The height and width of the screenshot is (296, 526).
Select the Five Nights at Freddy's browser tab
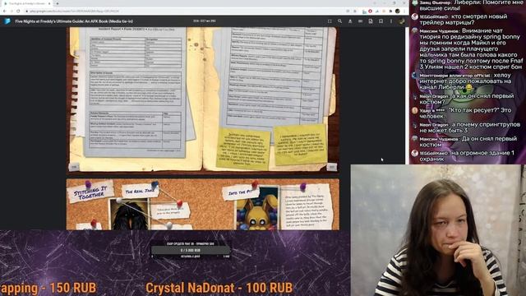tap(27, 3)
